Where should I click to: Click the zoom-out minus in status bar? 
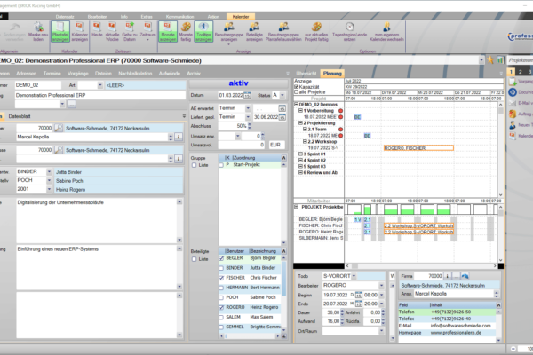(513, 349)
